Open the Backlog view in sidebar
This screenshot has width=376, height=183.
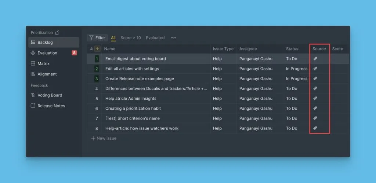pos(45,43)
